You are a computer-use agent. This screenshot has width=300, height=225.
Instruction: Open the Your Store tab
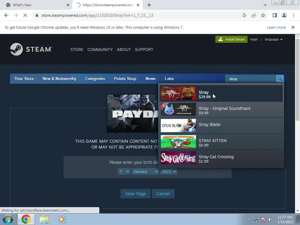[x=24, y=79]
